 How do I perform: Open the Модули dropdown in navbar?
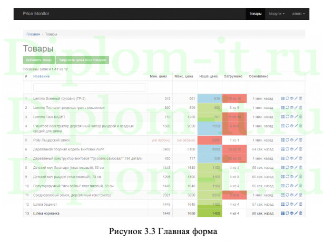click(x=276, y=13)
